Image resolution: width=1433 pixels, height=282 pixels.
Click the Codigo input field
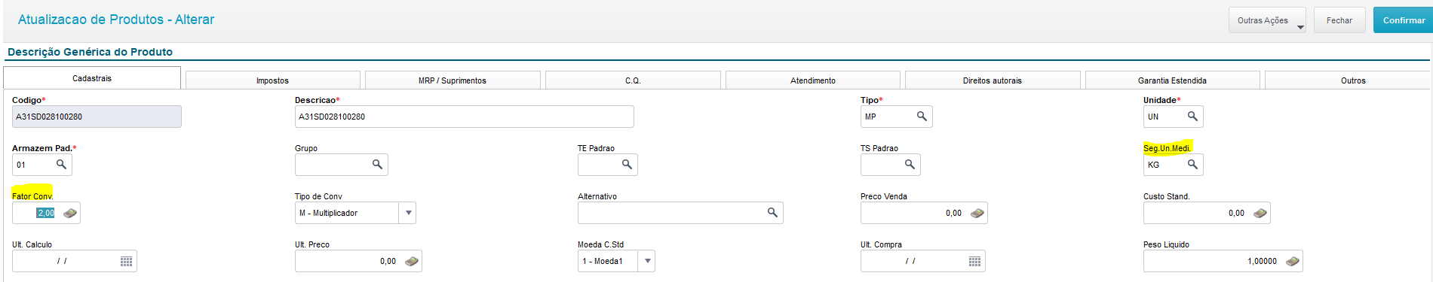(x=97, y=117)
